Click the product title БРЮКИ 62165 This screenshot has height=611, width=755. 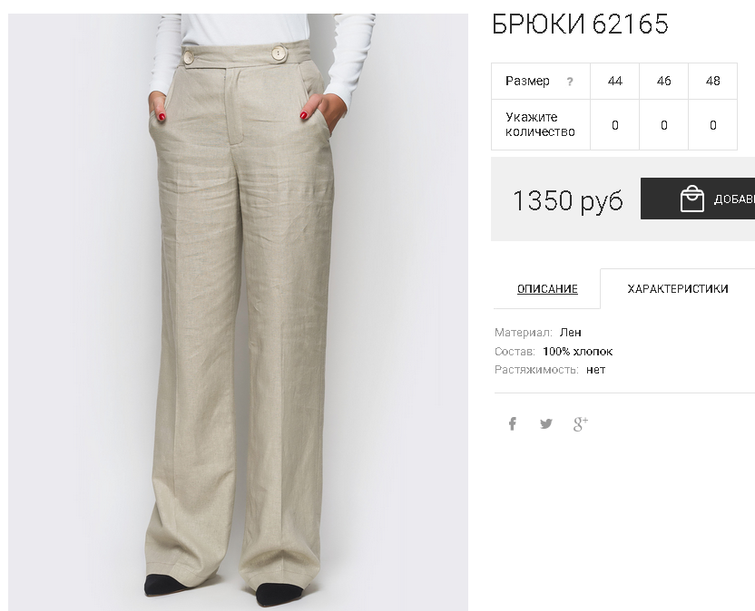[x=580, y=24]
